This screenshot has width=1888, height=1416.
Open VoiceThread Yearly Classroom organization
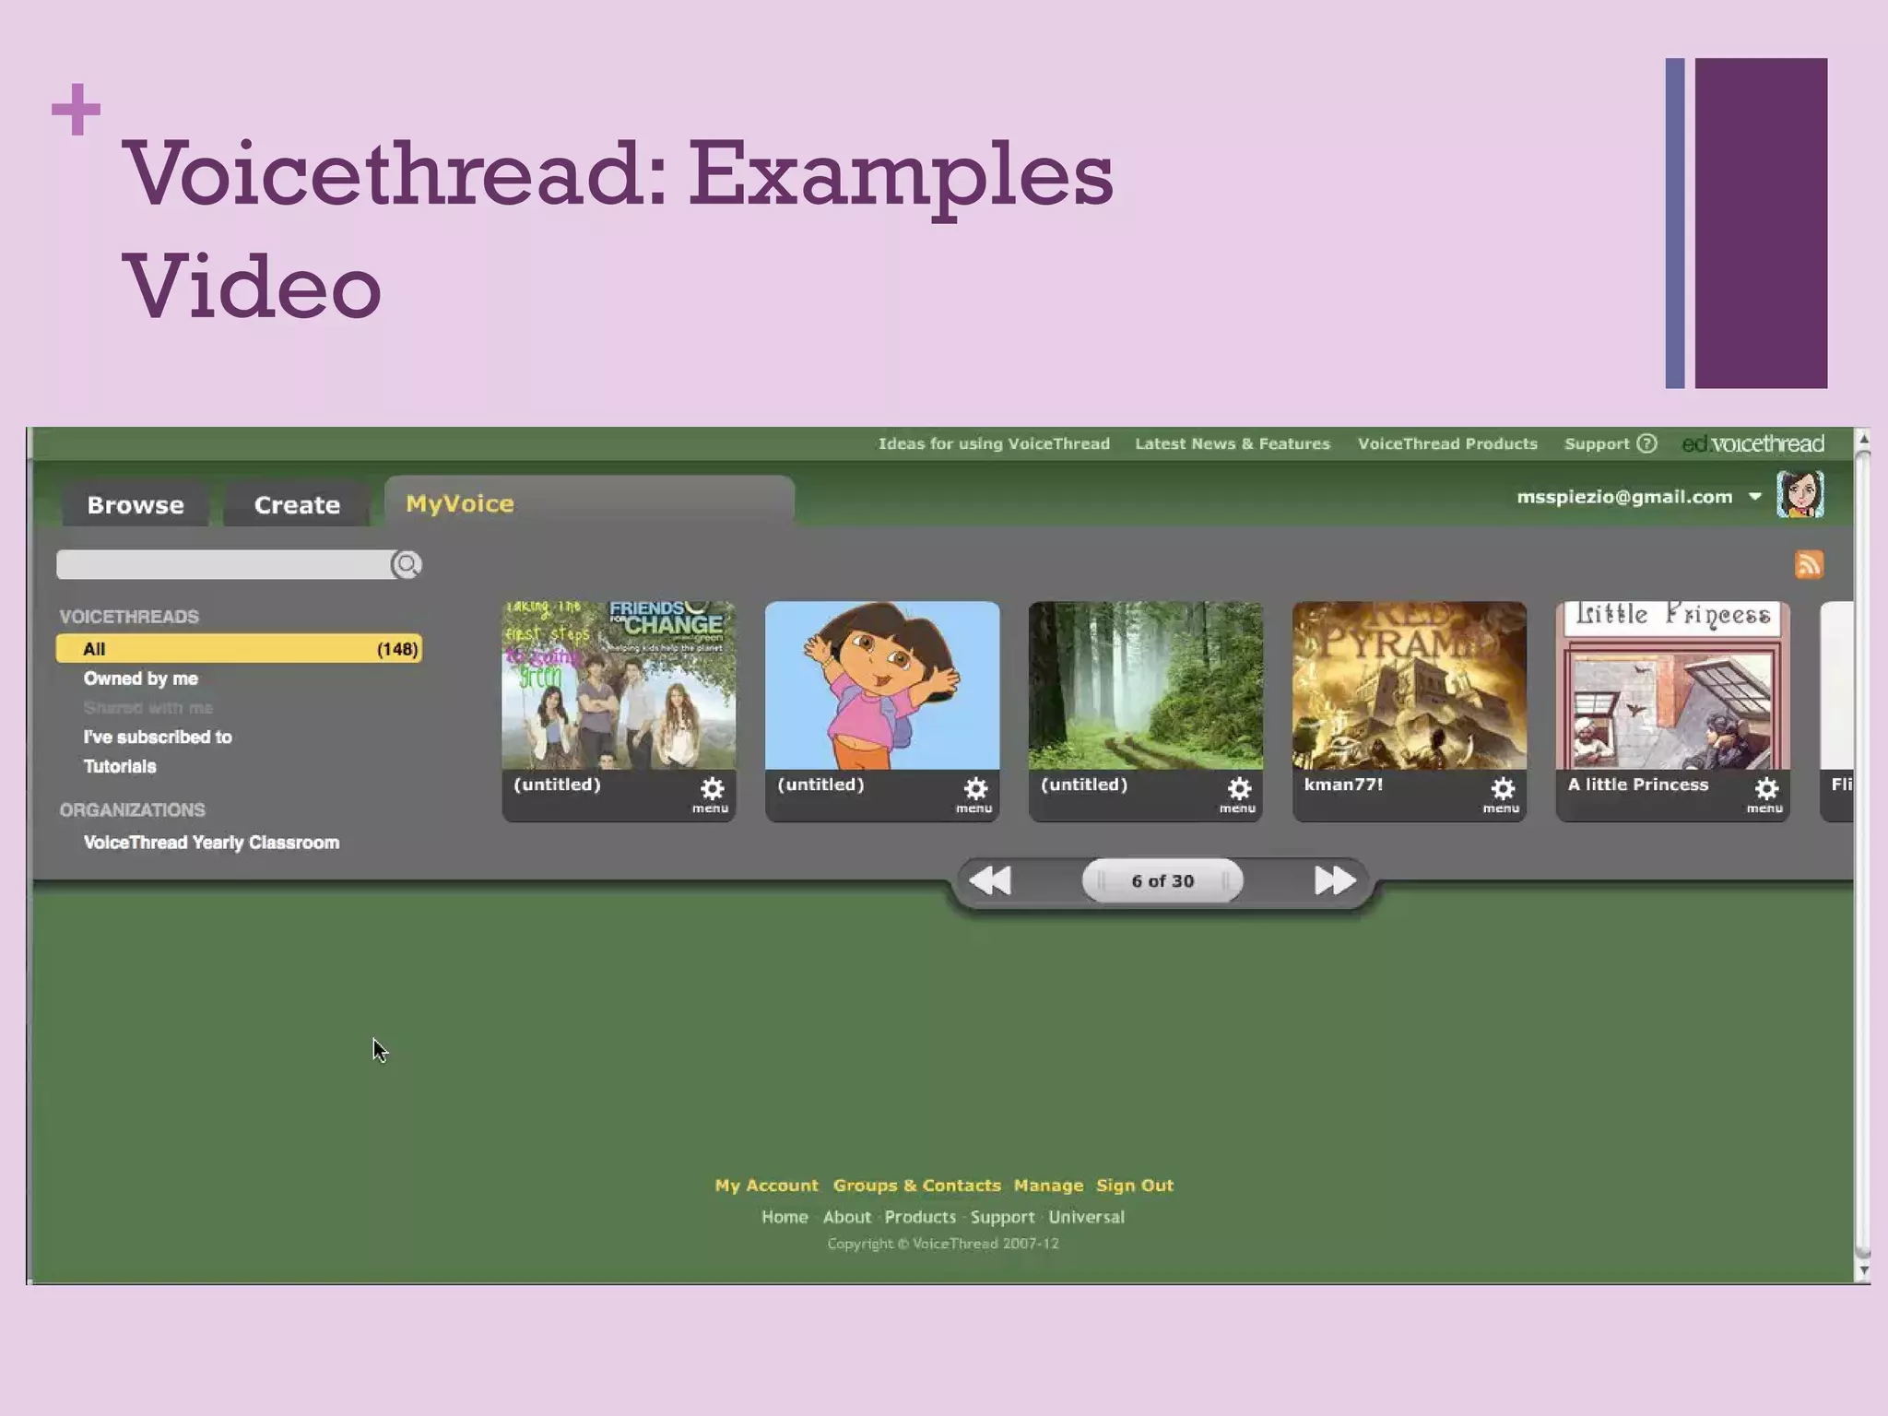click(x=211, y=843)
